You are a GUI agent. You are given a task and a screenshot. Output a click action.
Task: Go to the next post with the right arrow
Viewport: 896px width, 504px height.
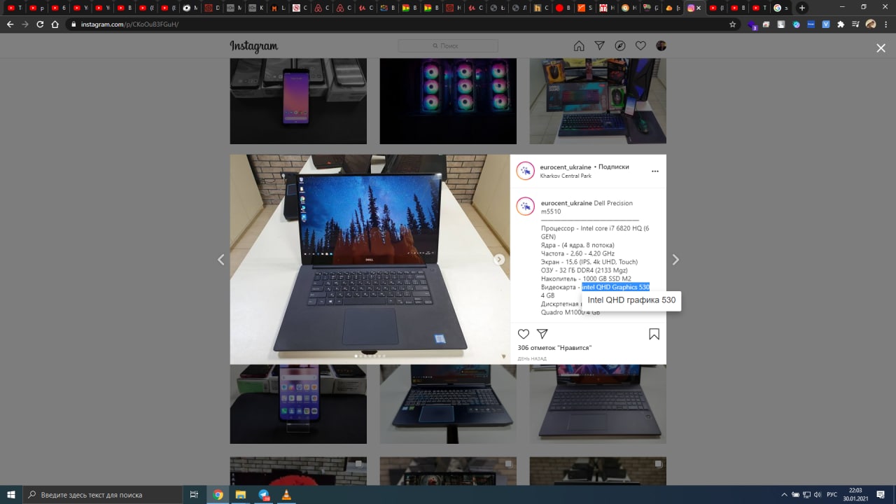tap(675, 260)
